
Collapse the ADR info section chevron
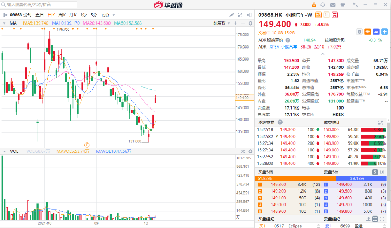tap(323, 54)
